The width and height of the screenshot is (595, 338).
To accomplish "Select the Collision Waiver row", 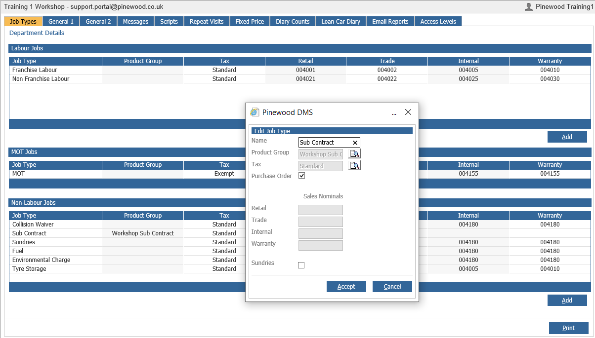I will (300, 225).
